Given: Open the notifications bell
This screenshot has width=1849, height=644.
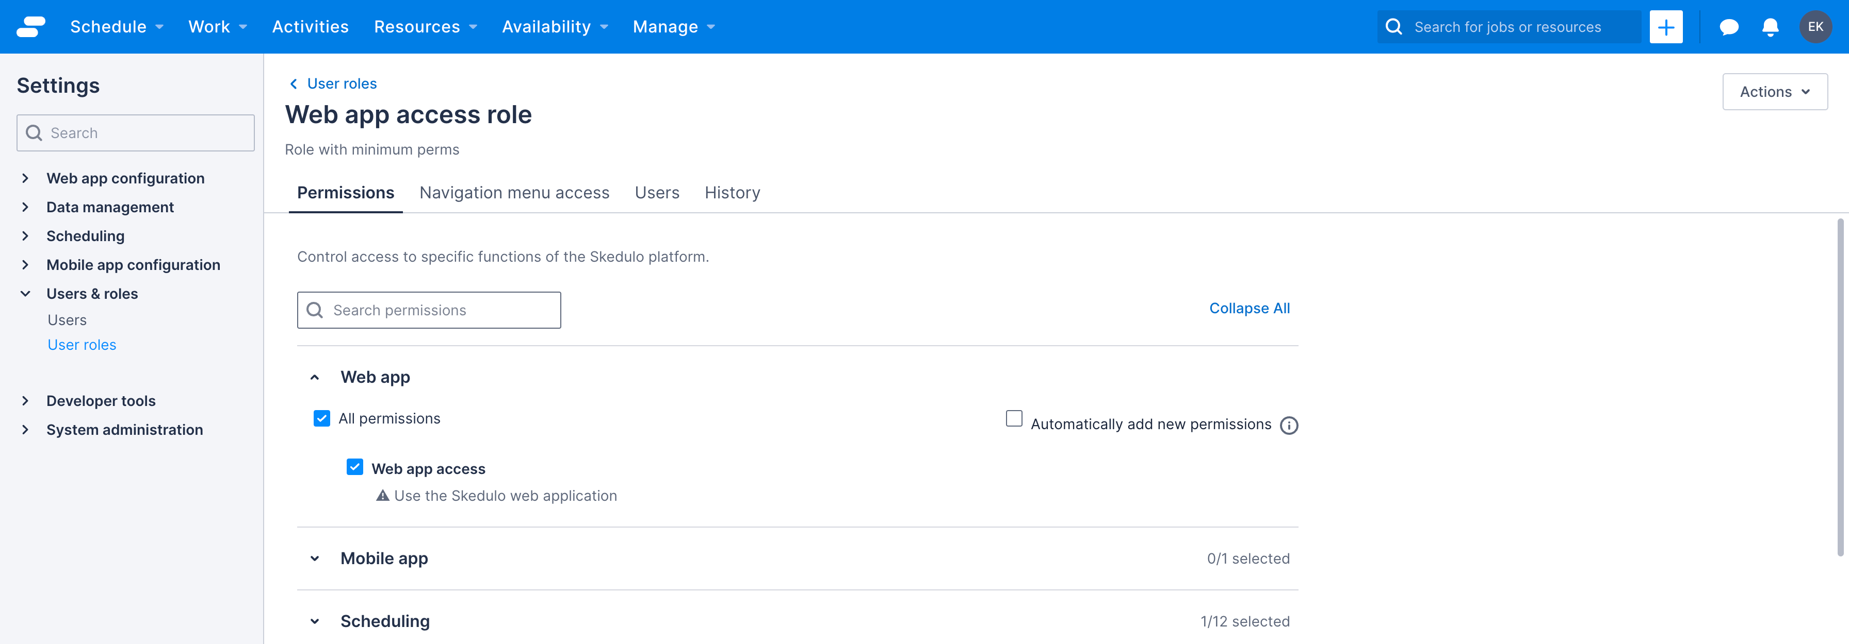Looking at the screenshot, I should point(1770,27).
